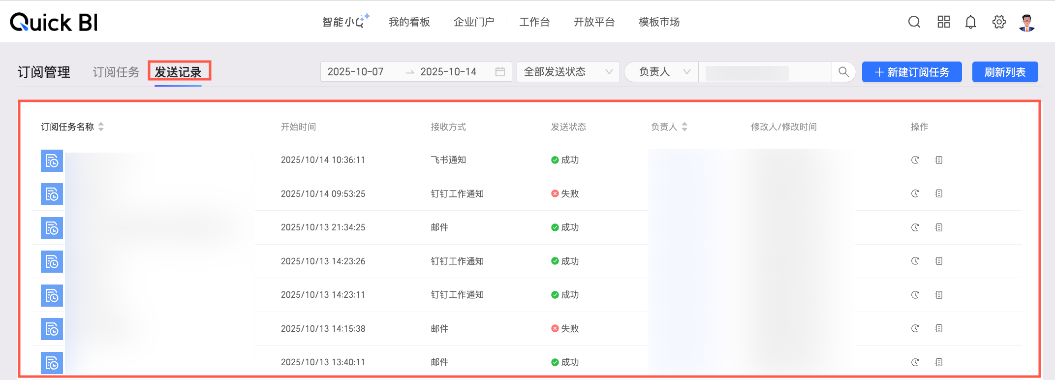This screenshot has height=380, width=1055.
Task: Click subscription task icon in 14:23:26 row
Action: (52, 261)
